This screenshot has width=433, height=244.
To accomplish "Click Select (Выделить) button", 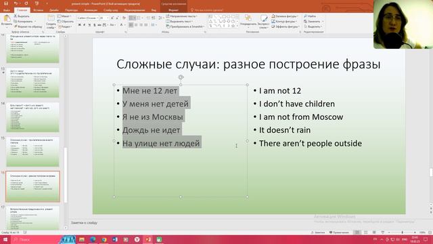I will (x=313, y=26).
